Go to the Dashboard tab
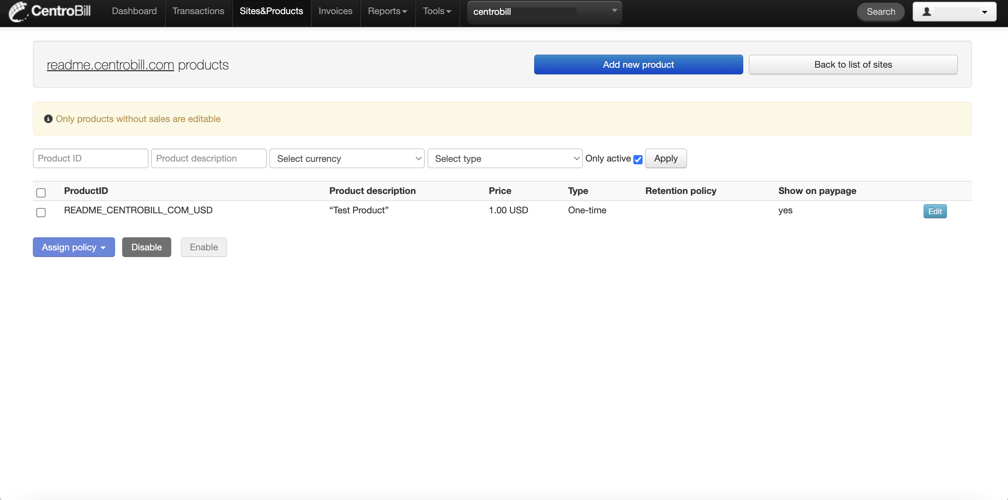The width and height of the screenshot is (1008, 500). coord(134,11)
